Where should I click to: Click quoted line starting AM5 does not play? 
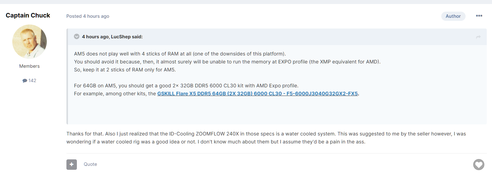pos(180,54)
